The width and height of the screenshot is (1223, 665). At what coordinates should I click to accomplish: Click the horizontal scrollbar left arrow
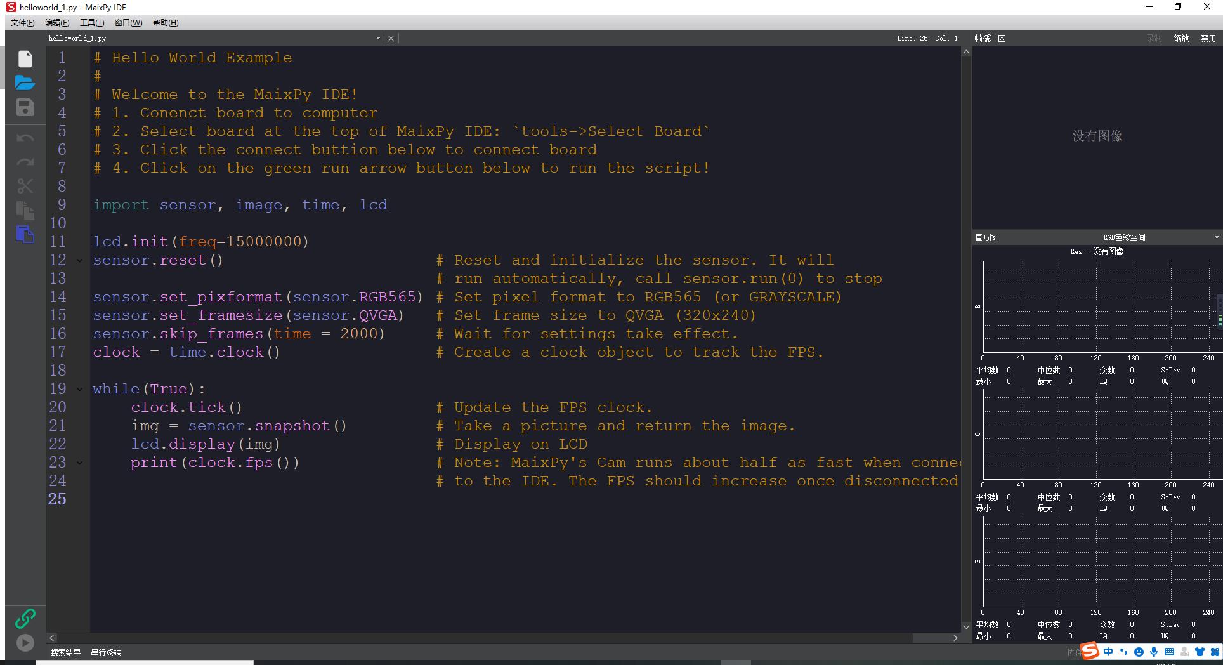click(x=52, y=638)
